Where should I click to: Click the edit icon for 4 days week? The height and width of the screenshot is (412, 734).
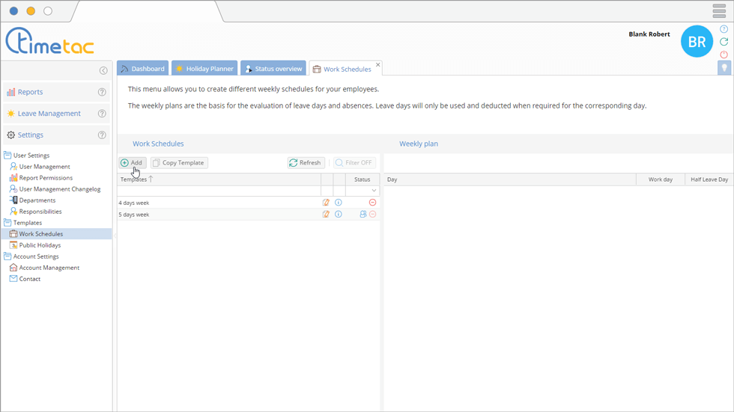pyautogui.click(x=326, y=203)
